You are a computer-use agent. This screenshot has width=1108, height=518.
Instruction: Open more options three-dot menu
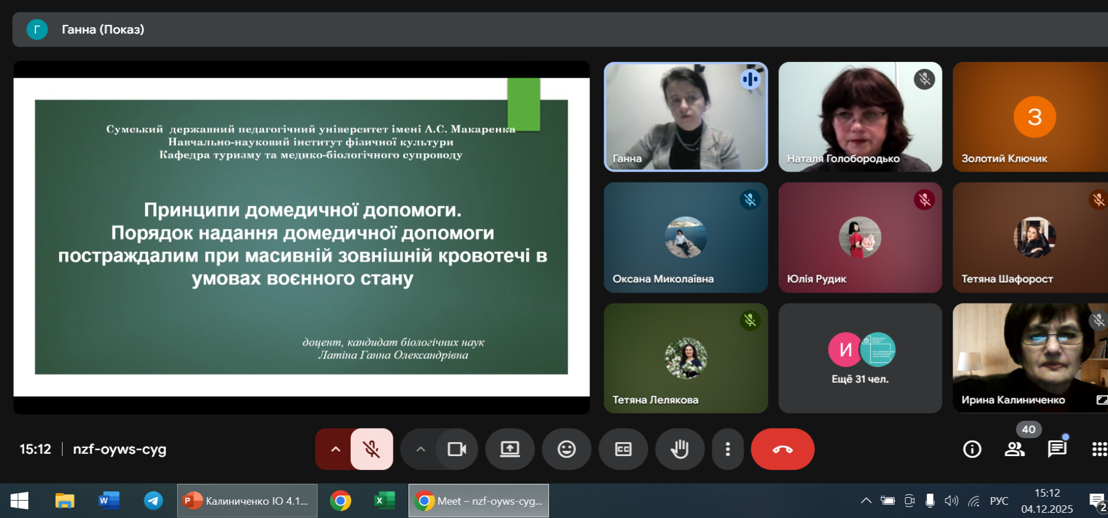coord(727,449)
